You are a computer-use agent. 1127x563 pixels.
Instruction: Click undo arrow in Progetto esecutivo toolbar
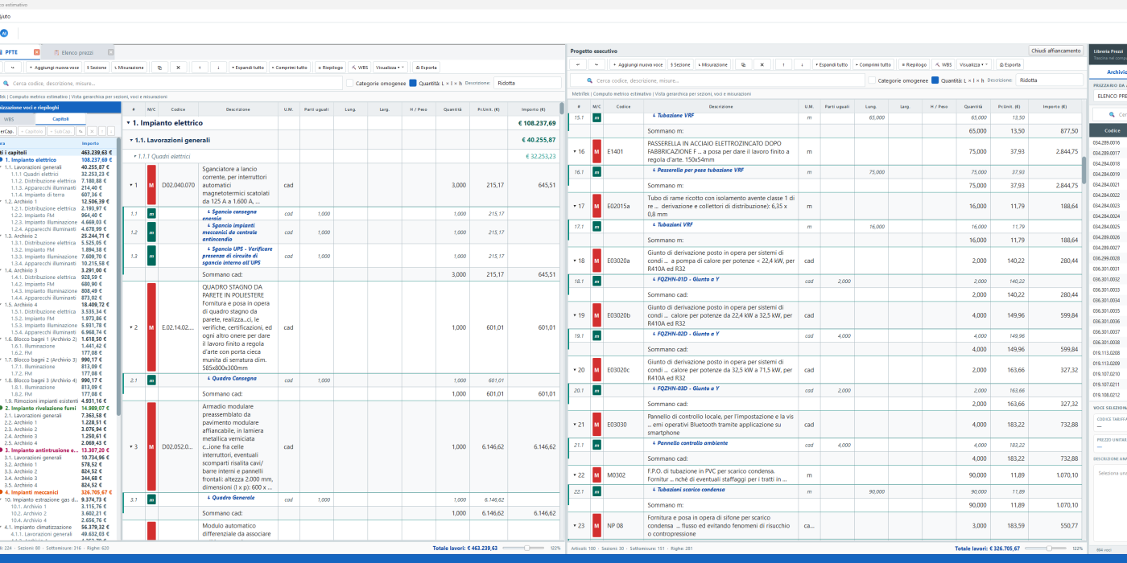[578, 64]
